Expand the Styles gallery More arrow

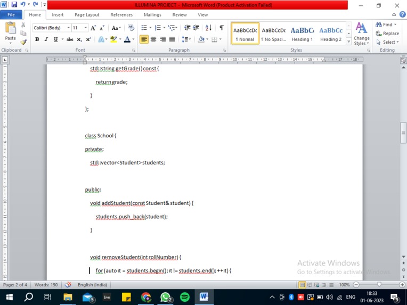pyautogui.click(x=349, y=42)
